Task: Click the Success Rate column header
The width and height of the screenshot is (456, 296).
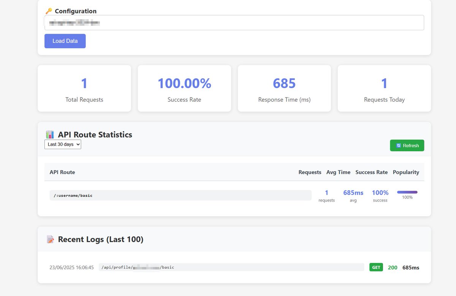Action: (x=372, y=172)
